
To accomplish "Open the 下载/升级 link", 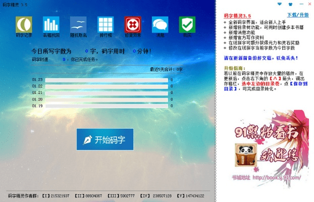I will [298, 15].
